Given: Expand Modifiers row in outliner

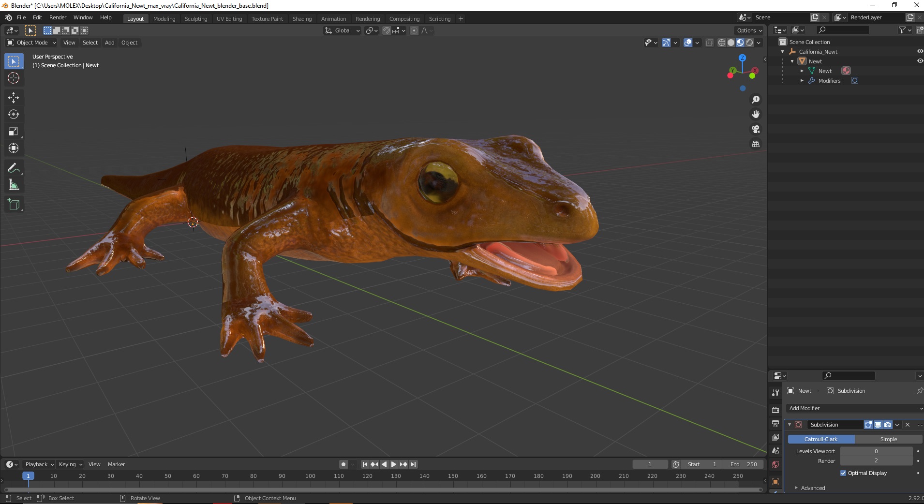Looking at the screenshot, I should [802, 81].
